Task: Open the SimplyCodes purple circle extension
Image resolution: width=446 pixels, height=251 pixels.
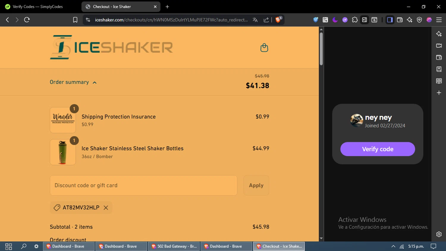Action: point(345,20)
